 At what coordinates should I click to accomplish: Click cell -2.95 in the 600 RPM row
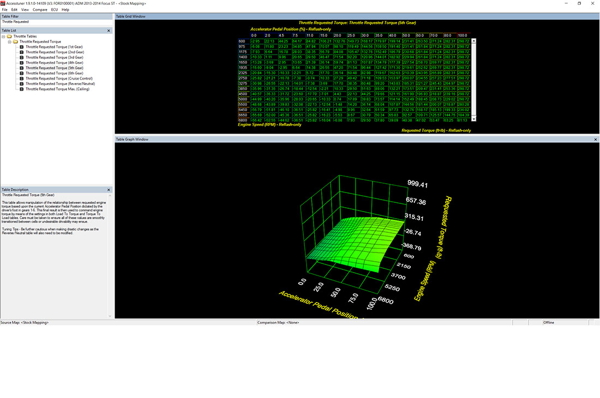[257, 41]
